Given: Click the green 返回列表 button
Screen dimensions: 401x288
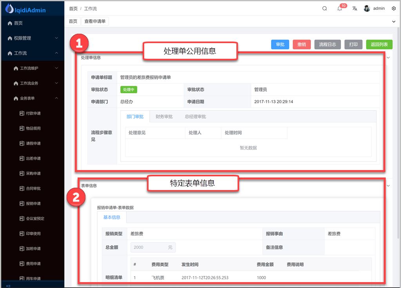Looking at the screenshot, I should point(379,44).
